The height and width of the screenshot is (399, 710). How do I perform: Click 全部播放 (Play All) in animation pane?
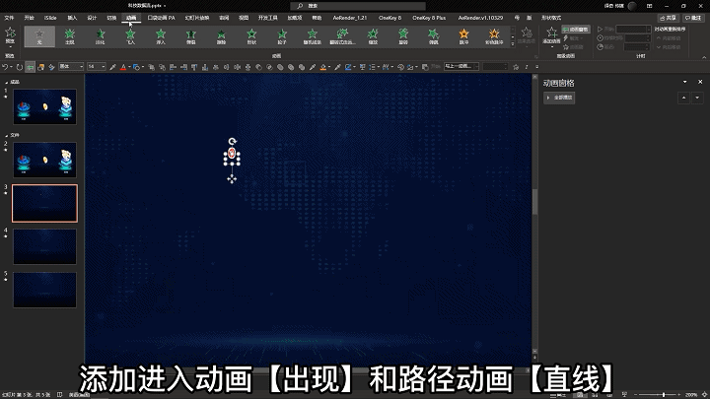[563, 98]
